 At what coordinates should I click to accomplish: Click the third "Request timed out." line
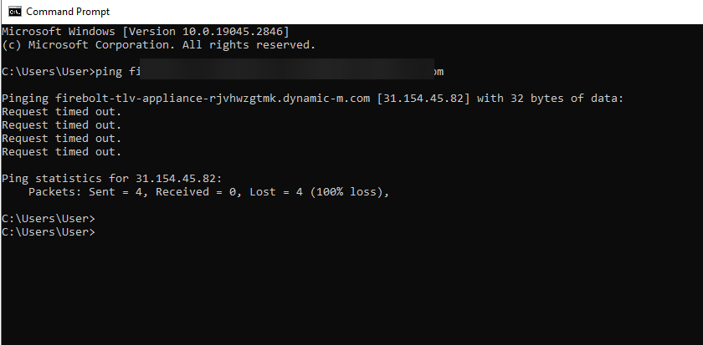tap(62, 139)
